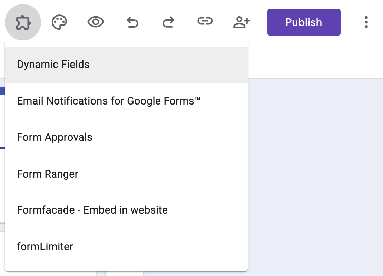Screen dimensions: 383x276
Task: Add collaborators with the person-plus icon
Action: tap(241, 22)
